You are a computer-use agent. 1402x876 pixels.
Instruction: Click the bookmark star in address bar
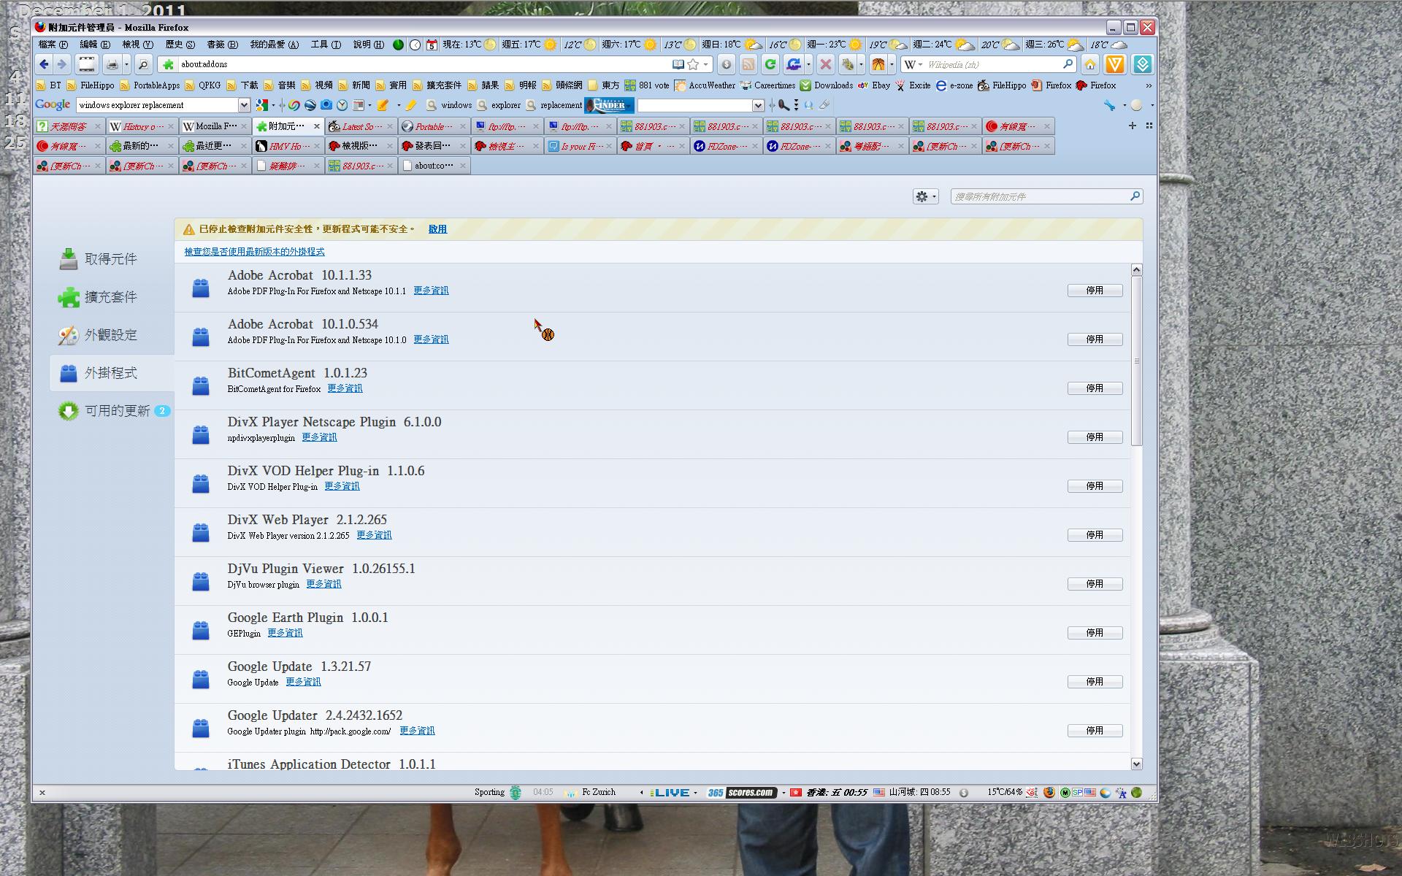pyautogui.click(x=693, y=64)
